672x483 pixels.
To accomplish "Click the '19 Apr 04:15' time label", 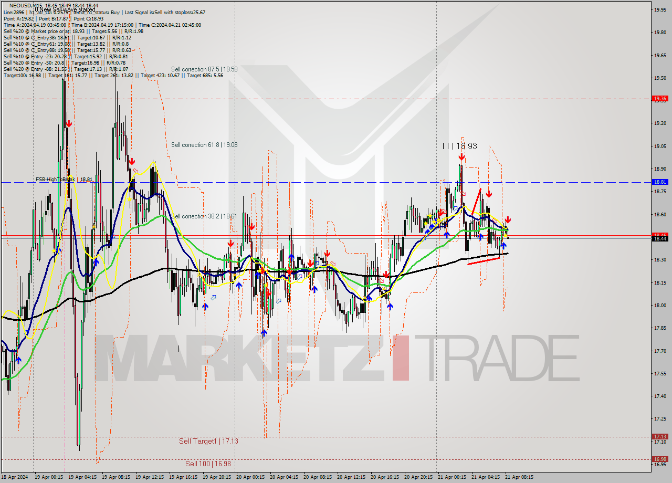I will (x=82, y=477).
